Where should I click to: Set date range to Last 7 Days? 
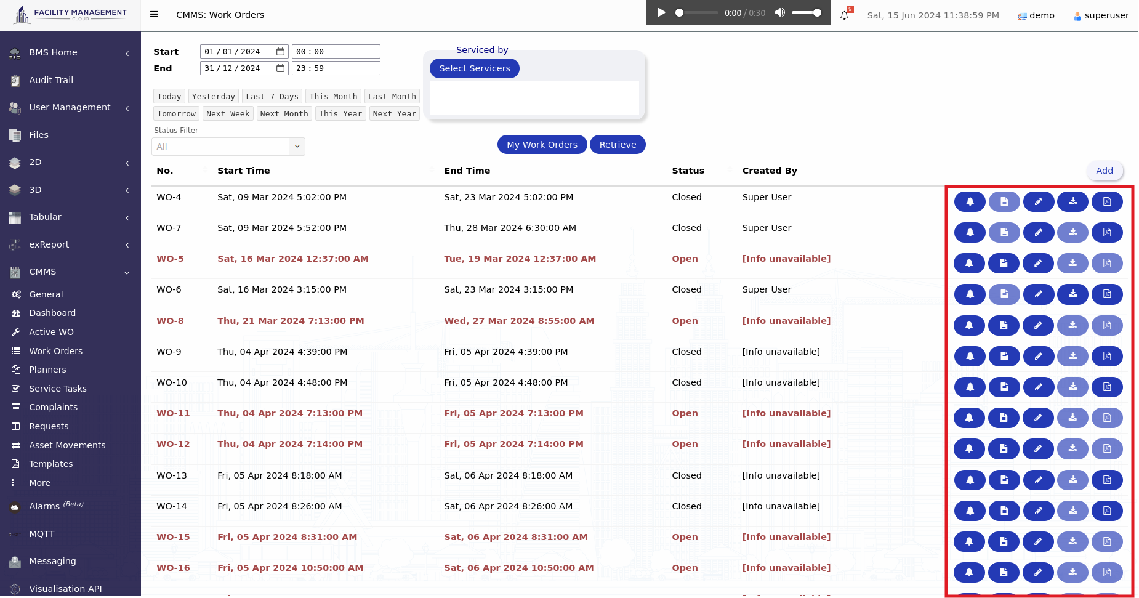(272, 96)
